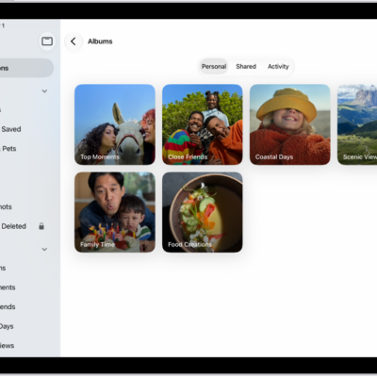Collapse the lower sidebar section chevron
The width and height of the screenshot is (377, 377).
pos(44,250)
